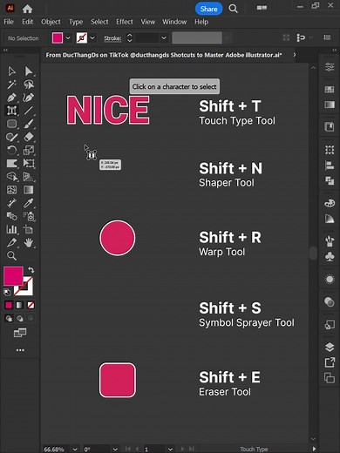Viewport: 340px width, 453px height.
Task: Select the Perspective Grid tool
Action: [29, 177]
